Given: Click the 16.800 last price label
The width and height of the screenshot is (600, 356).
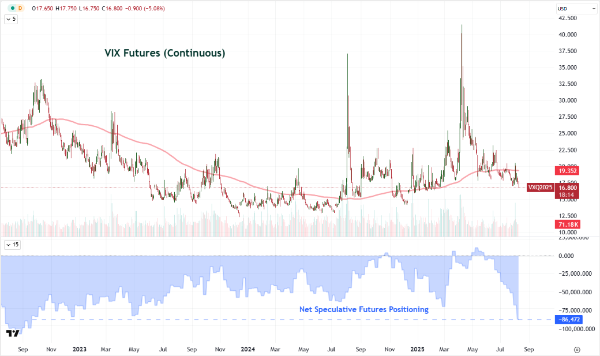Looking at the screenshot, I should coord(568,188).
